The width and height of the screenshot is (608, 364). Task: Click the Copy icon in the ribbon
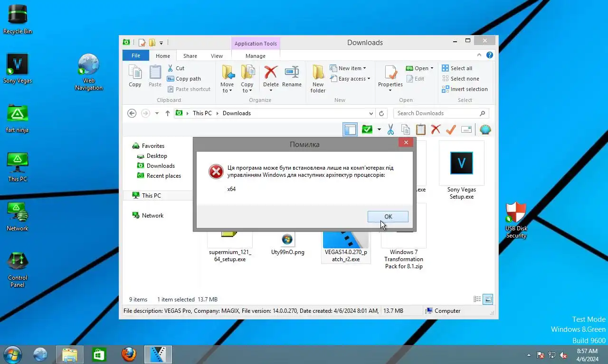pyautogui.click(x=135, y=76)
